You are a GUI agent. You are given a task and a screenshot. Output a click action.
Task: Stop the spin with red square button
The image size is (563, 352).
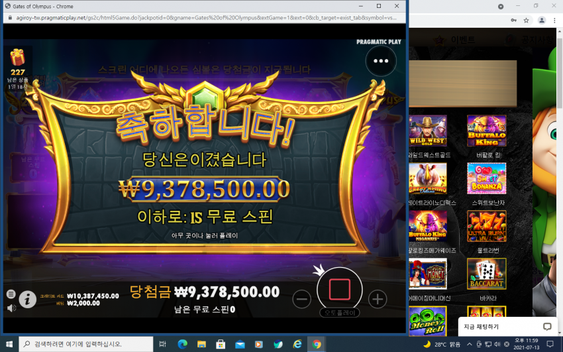tap(340, 290)
